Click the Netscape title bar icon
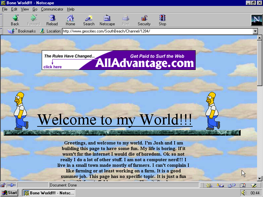The height and width of the screenshot is (197, 263). pos(3,3)
